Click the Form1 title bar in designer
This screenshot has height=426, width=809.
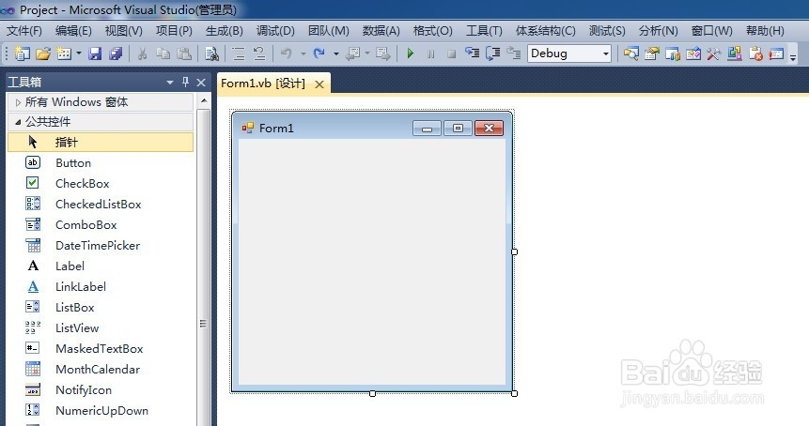click(371, 128)
